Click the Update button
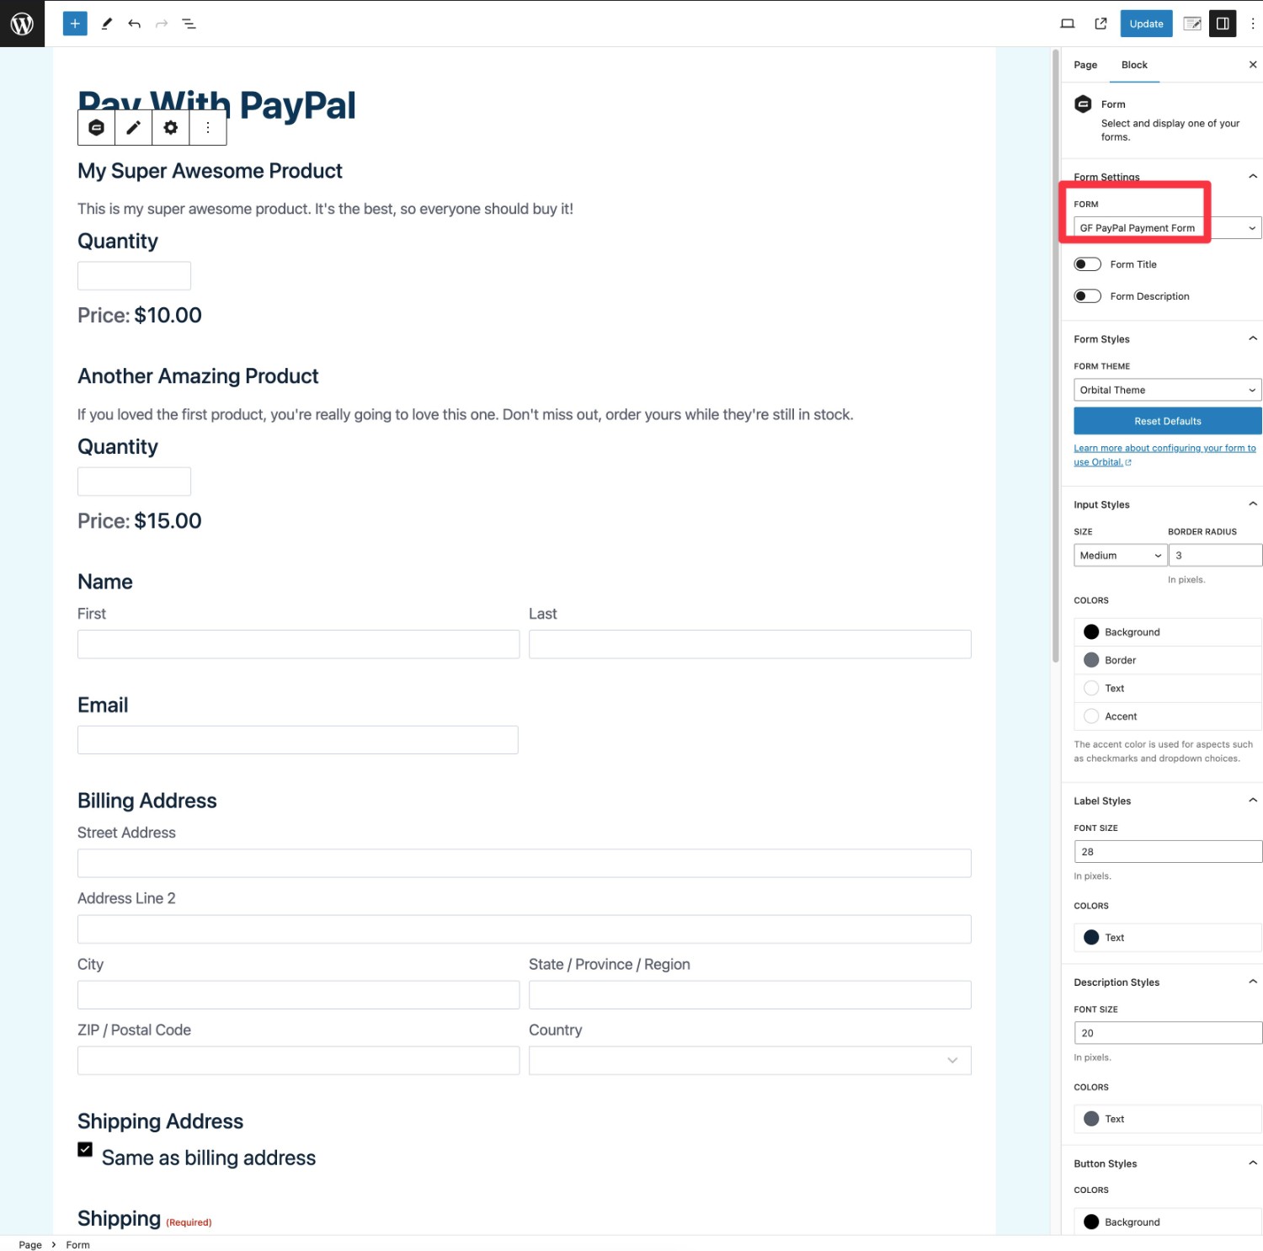Image resolution: width=1263 pixels, height=1251 pixels. pyautogui.click(x=1146, y=24)
